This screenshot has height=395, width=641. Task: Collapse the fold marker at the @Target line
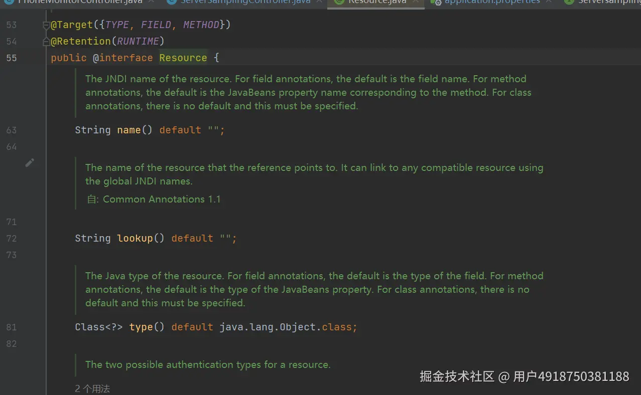tap(46, 25)
